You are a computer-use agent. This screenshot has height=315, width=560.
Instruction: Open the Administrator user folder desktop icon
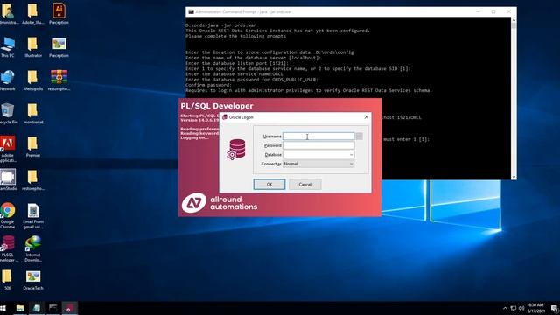point(8,14)
